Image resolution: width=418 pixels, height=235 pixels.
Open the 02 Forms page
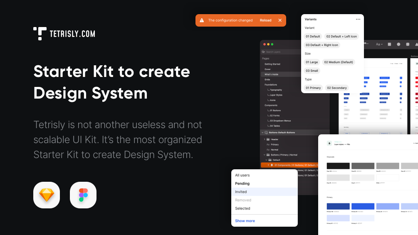[275, 116]
